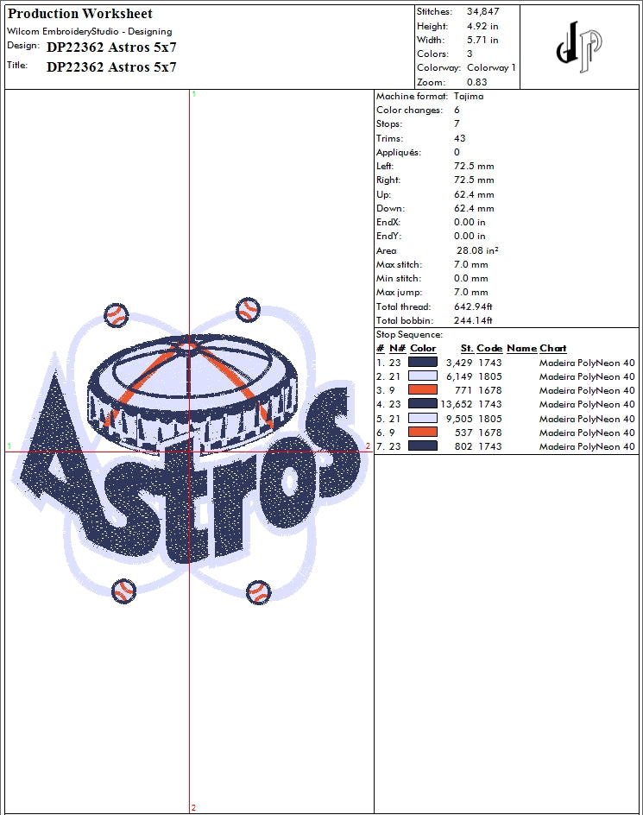Click the top-left baseball in the design
643x815 pixels.
[117, 315]
